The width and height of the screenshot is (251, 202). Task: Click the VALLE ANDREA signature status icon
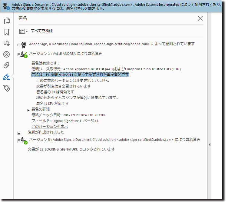click(x=24, y=55)
